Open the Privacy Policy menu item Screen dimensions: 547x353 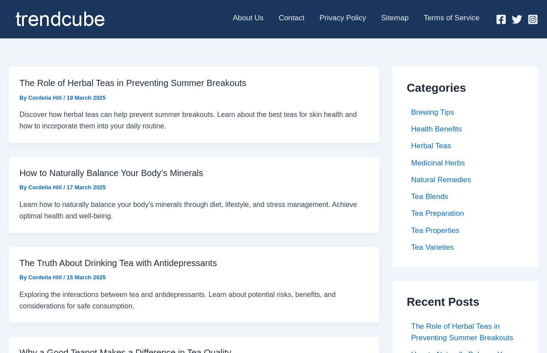tap(343, 18)
